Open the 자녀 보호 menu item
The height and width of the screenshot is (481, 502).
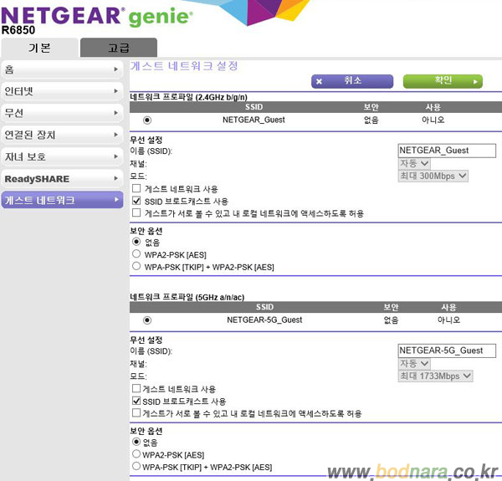(62, 156)
